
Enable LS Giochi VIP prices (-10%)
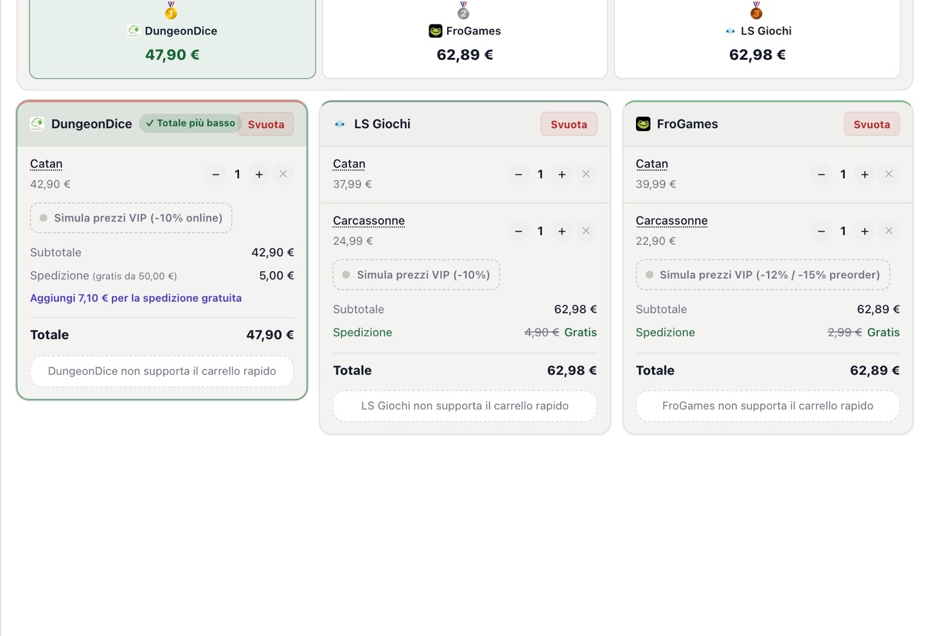[x=416, y=275]
